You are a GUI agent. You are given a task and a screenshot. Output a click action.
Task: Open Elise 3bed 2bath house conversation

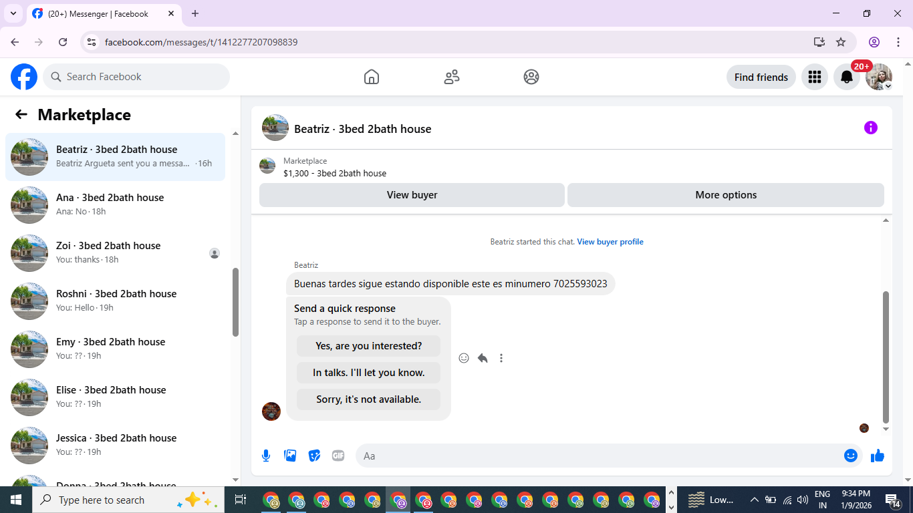115,397
